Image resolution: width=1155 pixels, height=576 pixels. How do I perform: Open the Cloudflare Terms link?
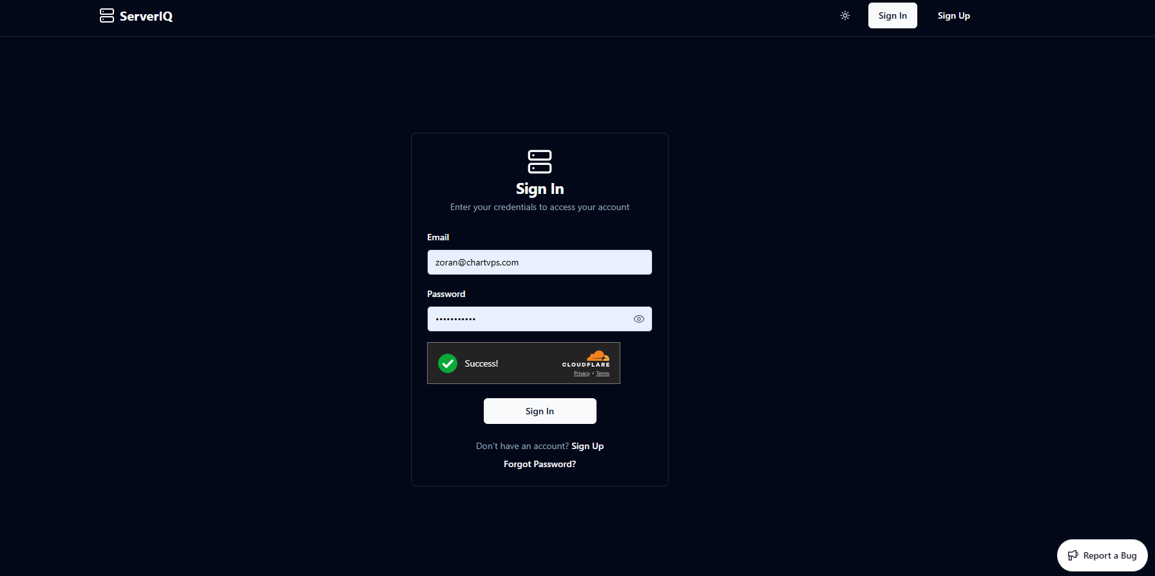pyautogui.click(x=602, y=374)
